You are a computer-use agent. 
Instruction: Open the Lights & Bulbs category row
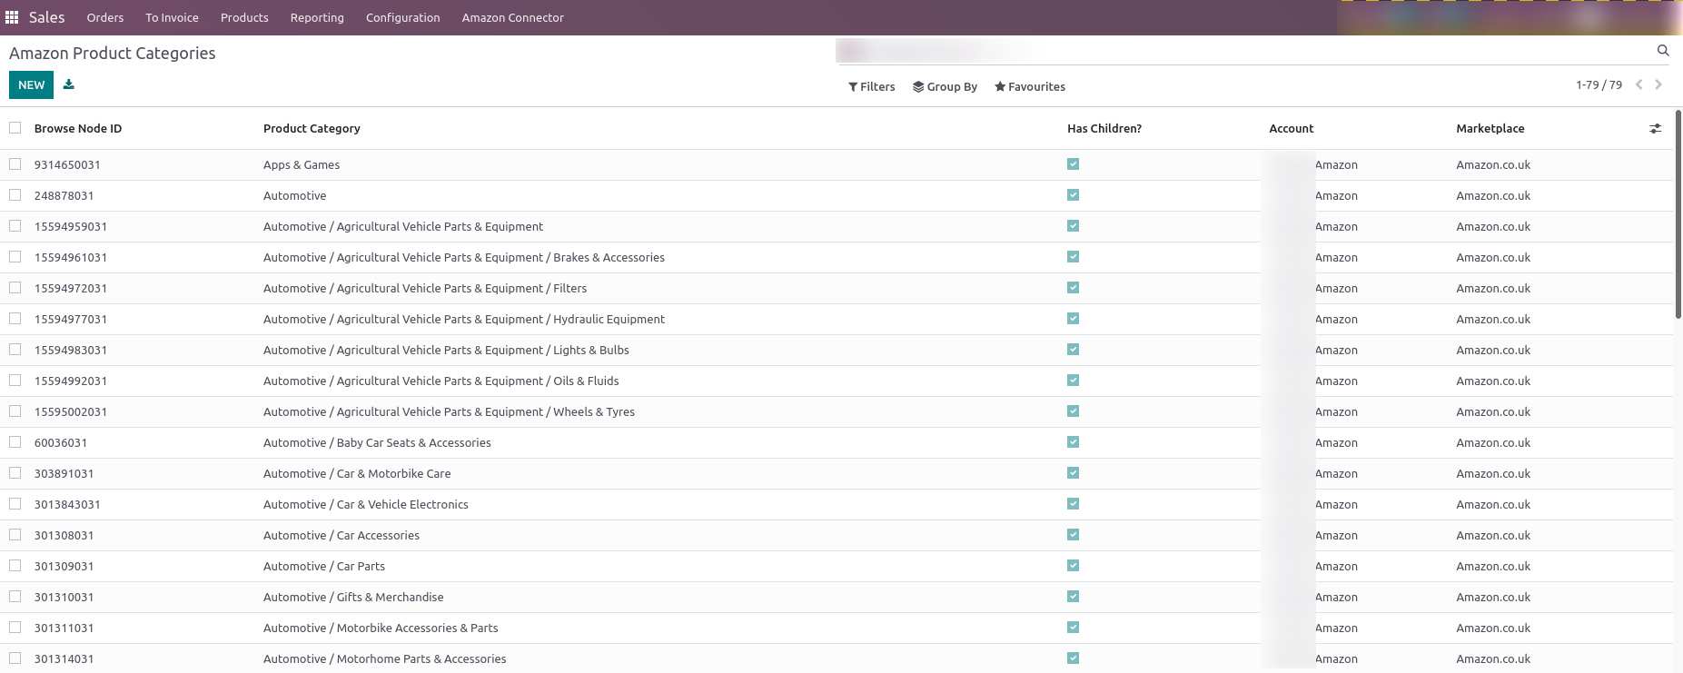click(446, 351)
